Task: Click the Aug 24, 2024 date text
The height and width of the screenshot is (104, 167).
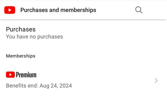Action: tap(56, 86)
